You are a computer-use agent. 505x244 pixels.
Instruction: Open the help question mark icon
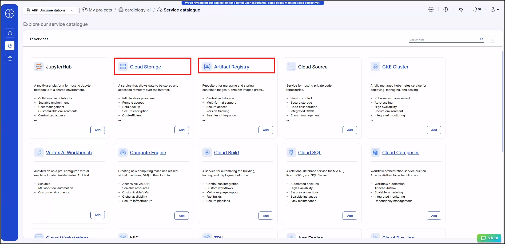point(446,9)
